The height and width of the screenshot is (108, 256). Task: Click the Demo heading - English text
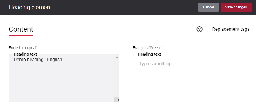tap(38, 60)
